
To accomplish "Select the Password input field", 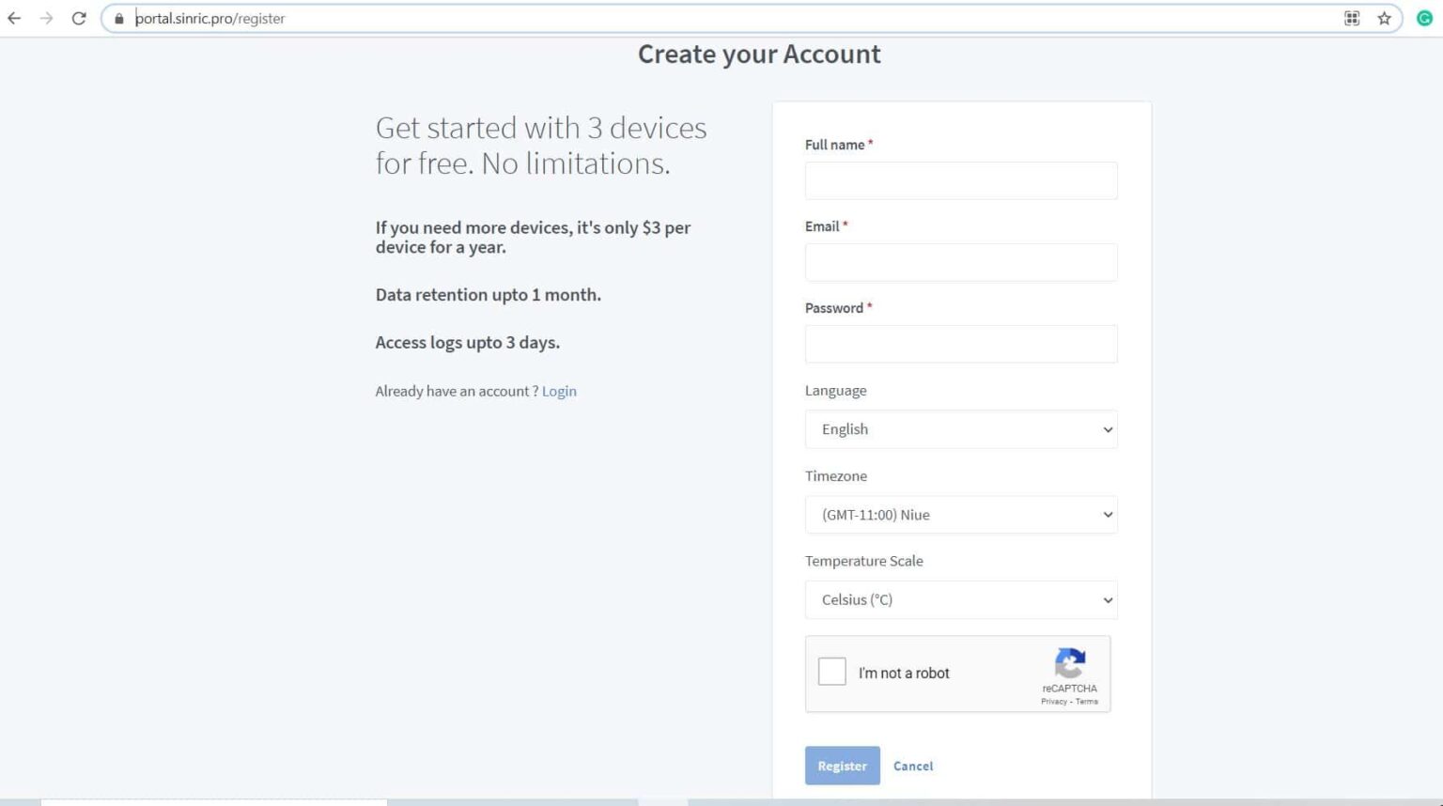I will 960,344.
